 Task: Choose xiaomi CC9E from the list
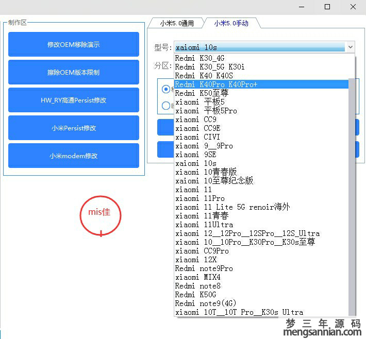pos(261,128)
